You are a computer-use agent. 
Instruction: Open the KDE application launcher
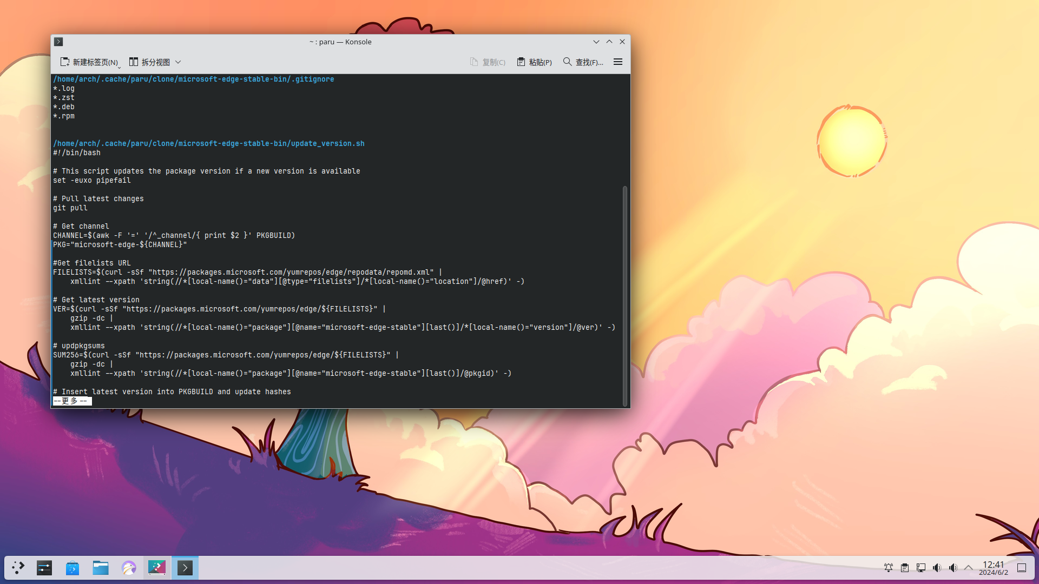(x=18, y=568)
